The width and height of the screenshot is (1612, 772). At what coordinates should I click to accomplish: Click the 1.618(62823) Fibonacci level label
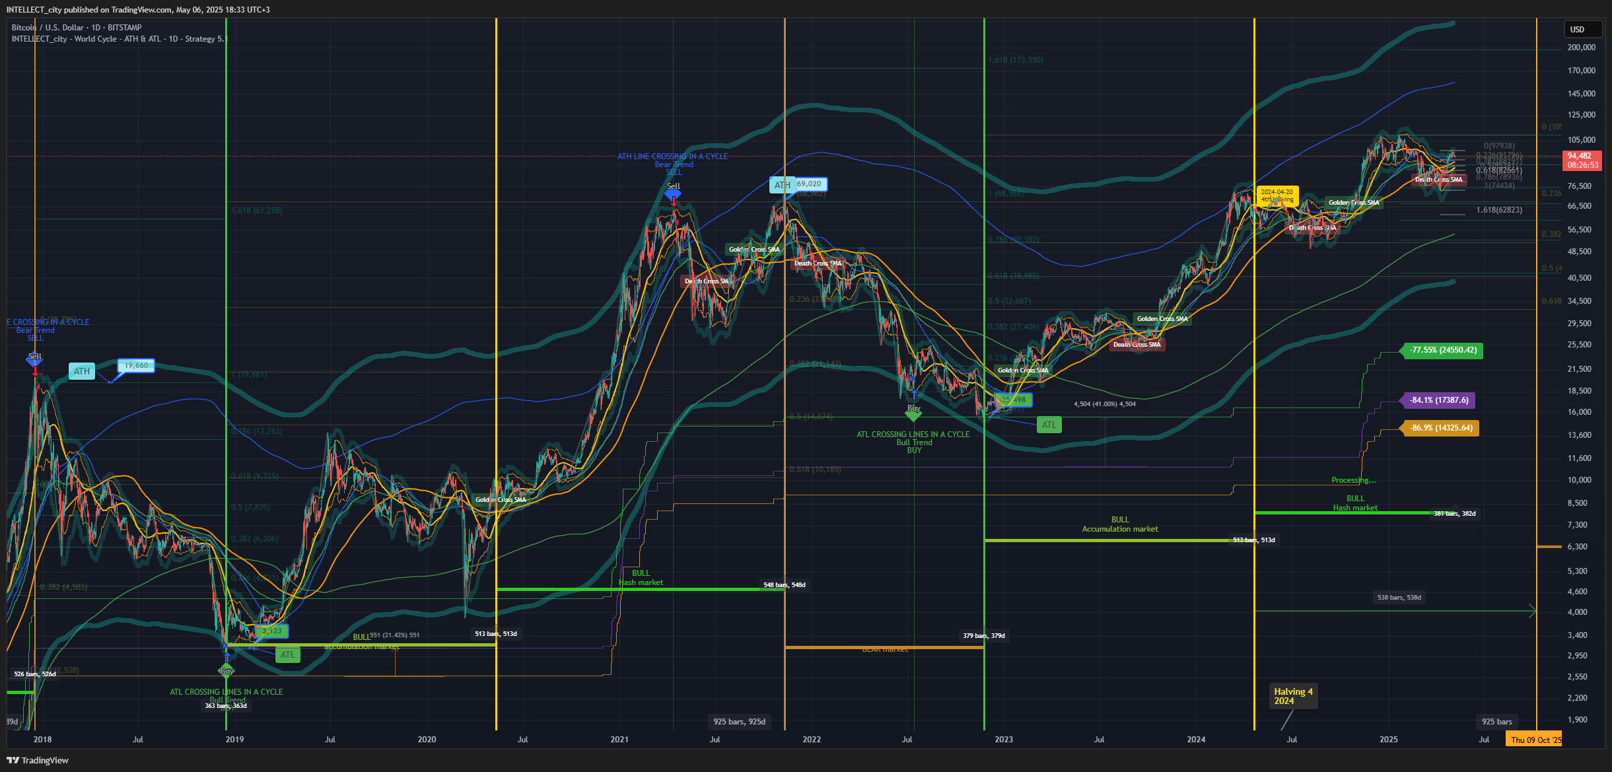click(1499, 210)
